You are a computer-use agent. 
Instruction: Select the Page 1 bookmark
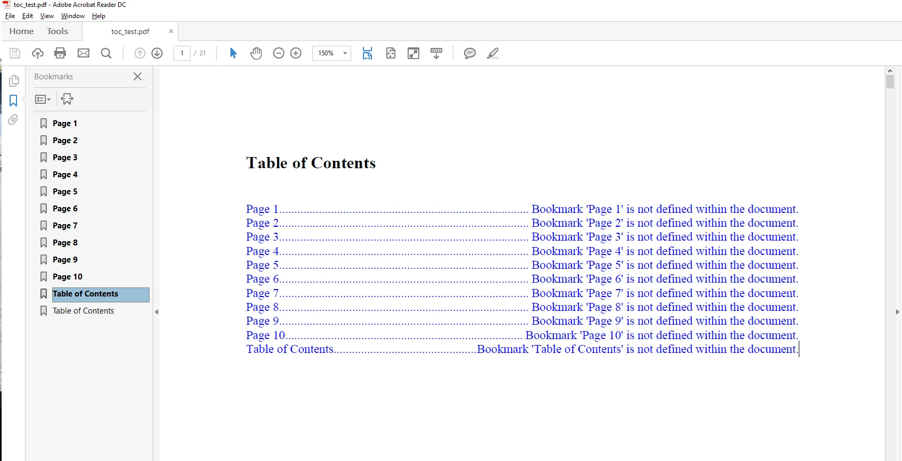pyautogui.click(x=65, y=124)
